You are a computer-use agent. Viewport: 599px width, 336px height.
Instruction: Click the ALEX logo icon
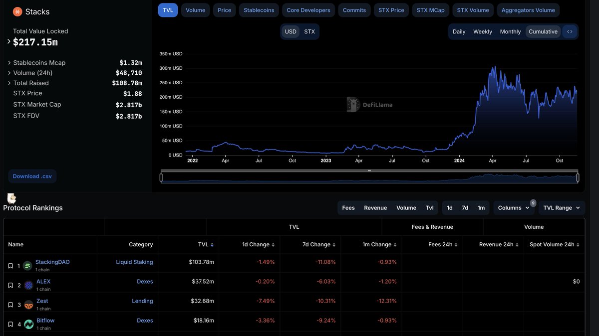tap(28, 285)
